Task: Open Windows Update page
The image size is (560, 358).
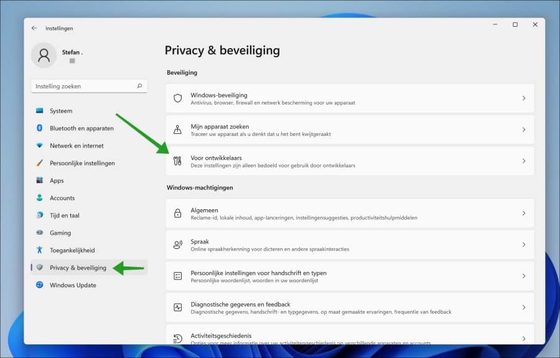Action: [x=89, y=285]
